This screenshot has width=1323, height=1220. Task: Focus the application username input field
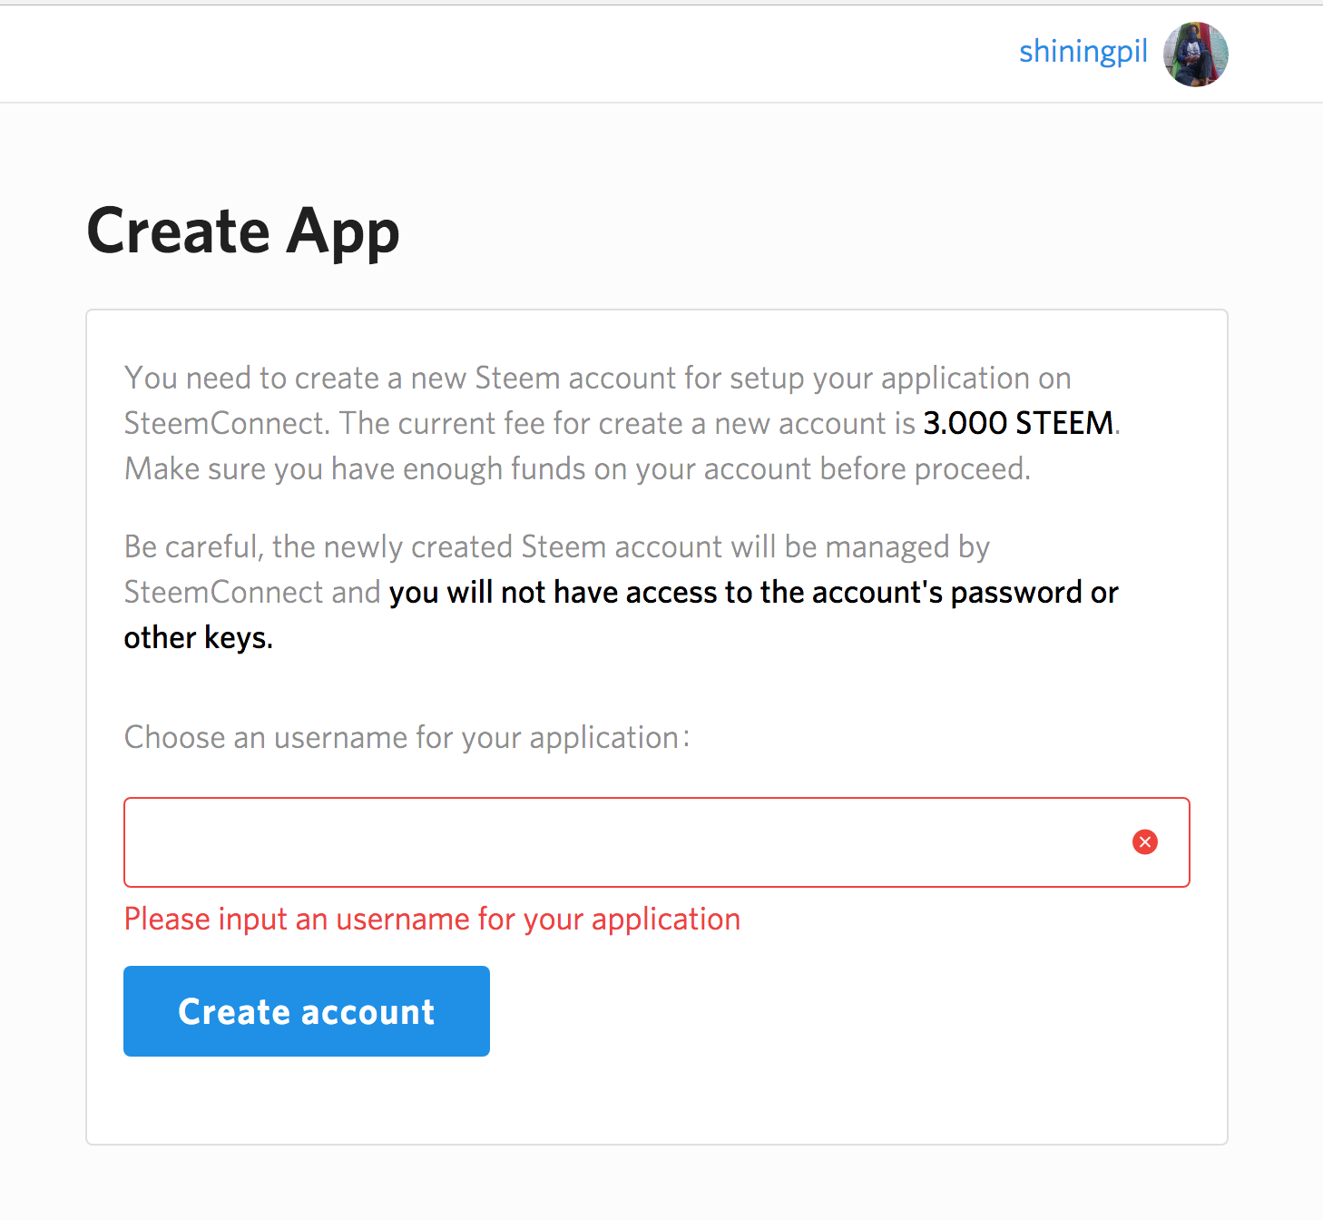pos(626,842)
